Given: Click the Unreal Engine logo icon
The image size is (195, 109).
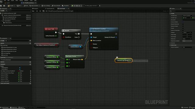Looking at the screenshot, I should (1, 2).
